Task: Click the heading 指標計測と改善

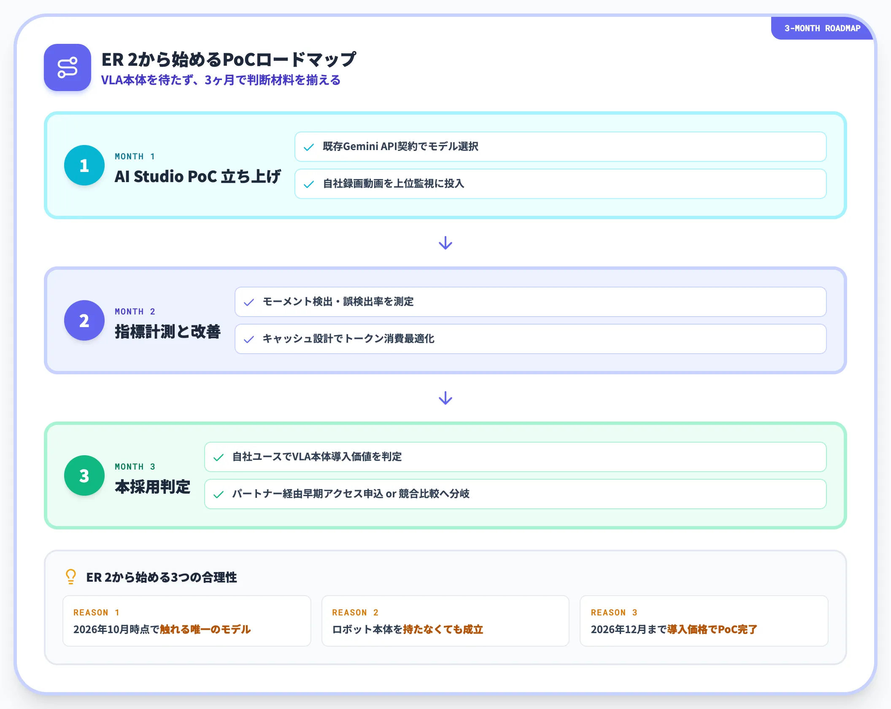Action: [167, 331]
